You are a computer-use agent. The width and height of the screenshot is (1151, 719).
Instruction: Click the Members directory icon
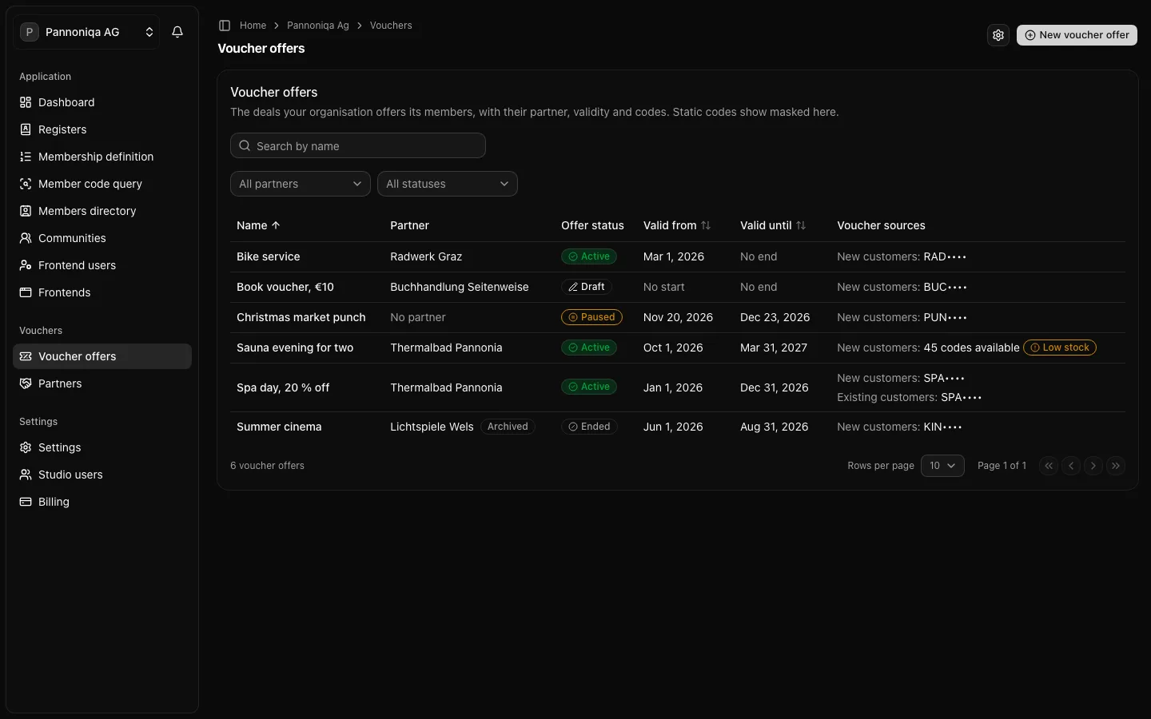[x=26, y=211]
